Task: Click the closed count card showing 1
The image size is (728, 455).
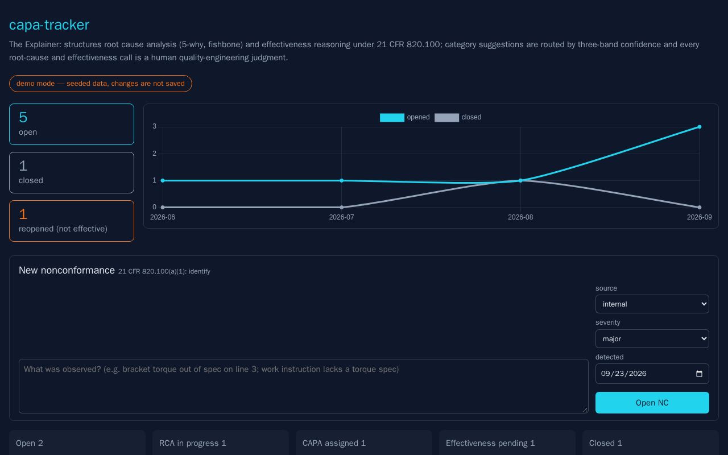Action: 72,172
